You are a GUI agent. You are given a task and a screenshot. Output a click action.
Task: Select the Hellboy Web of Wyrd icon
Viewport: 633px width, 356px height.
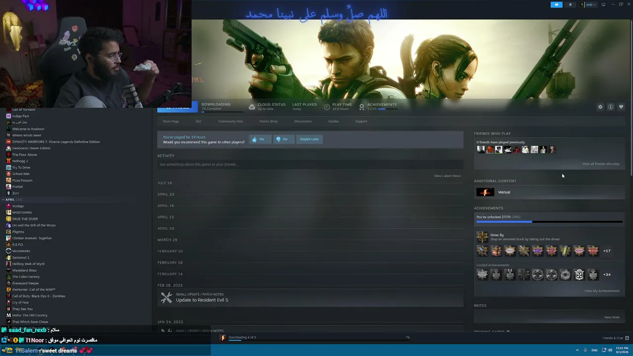coord(8,264)
